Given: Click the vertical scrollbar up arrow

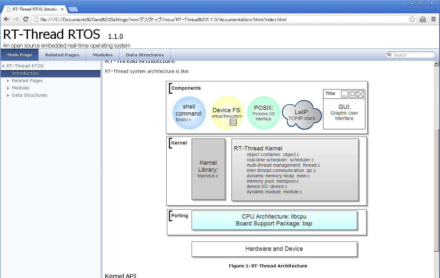Looking at the screenshot, I should pos(436,63).
